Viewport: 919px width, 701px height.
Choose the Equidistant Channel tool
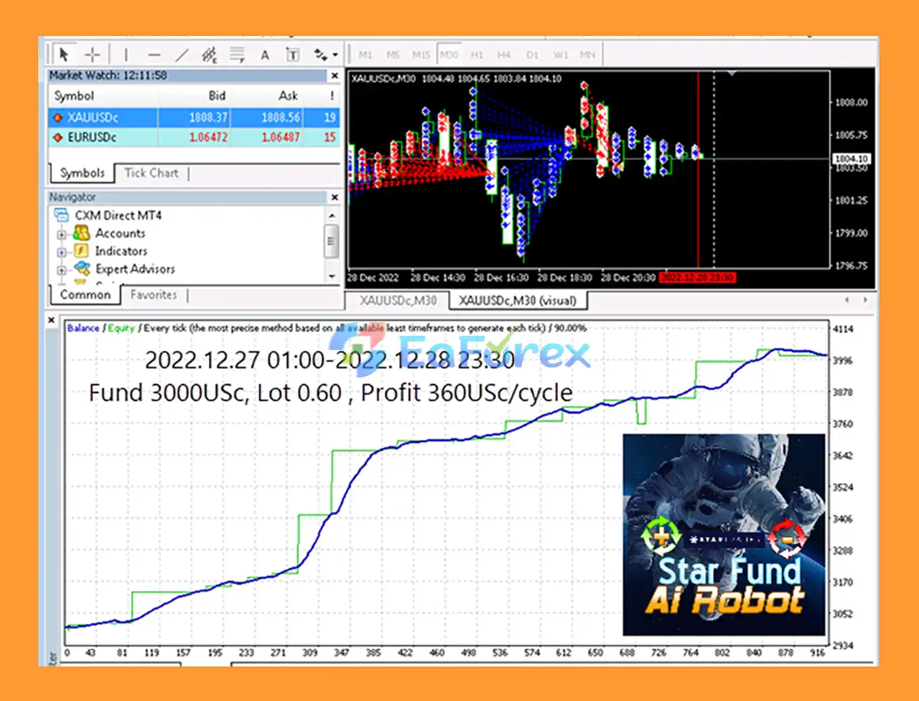(209, 55)
